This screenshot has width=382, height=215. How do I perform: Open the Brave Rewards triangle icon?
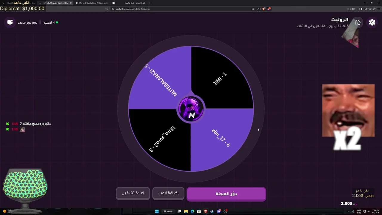tap(269, 9)
